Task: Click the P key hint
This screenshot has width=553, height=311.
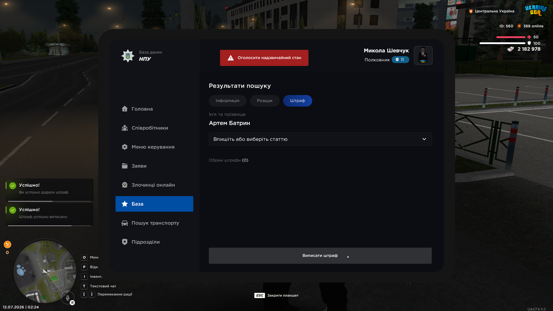Action: pos(84,267)
